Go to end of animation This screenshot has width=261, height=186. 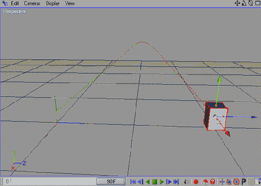pos(176,182)
